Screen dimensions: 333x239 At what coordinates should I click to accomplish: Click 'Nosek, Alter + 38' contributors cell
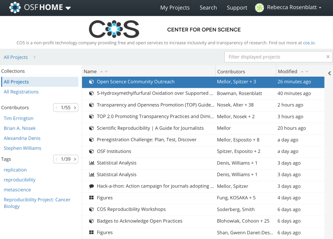click(235, 105)
